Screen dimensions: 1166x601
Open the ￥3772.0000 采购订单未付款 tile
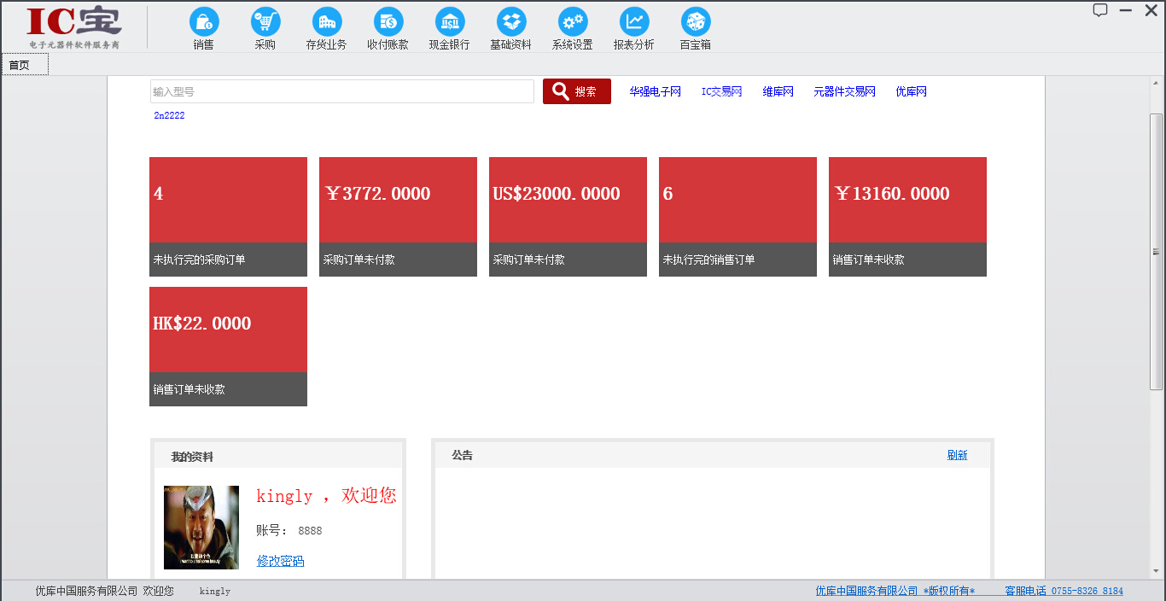point(398,217)
